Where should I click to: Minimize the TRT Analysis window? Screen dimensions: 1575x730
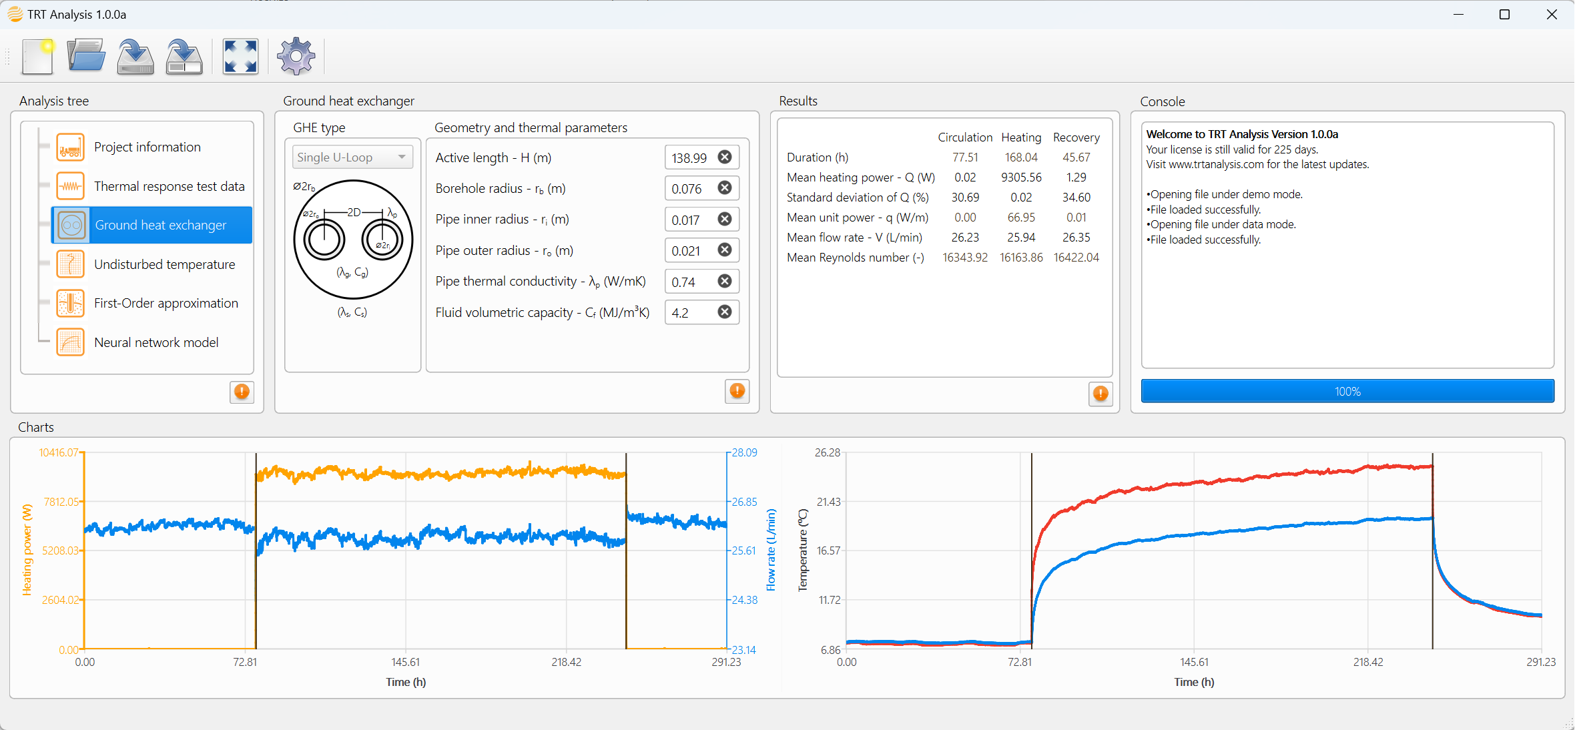click(x=1458, y=14)
